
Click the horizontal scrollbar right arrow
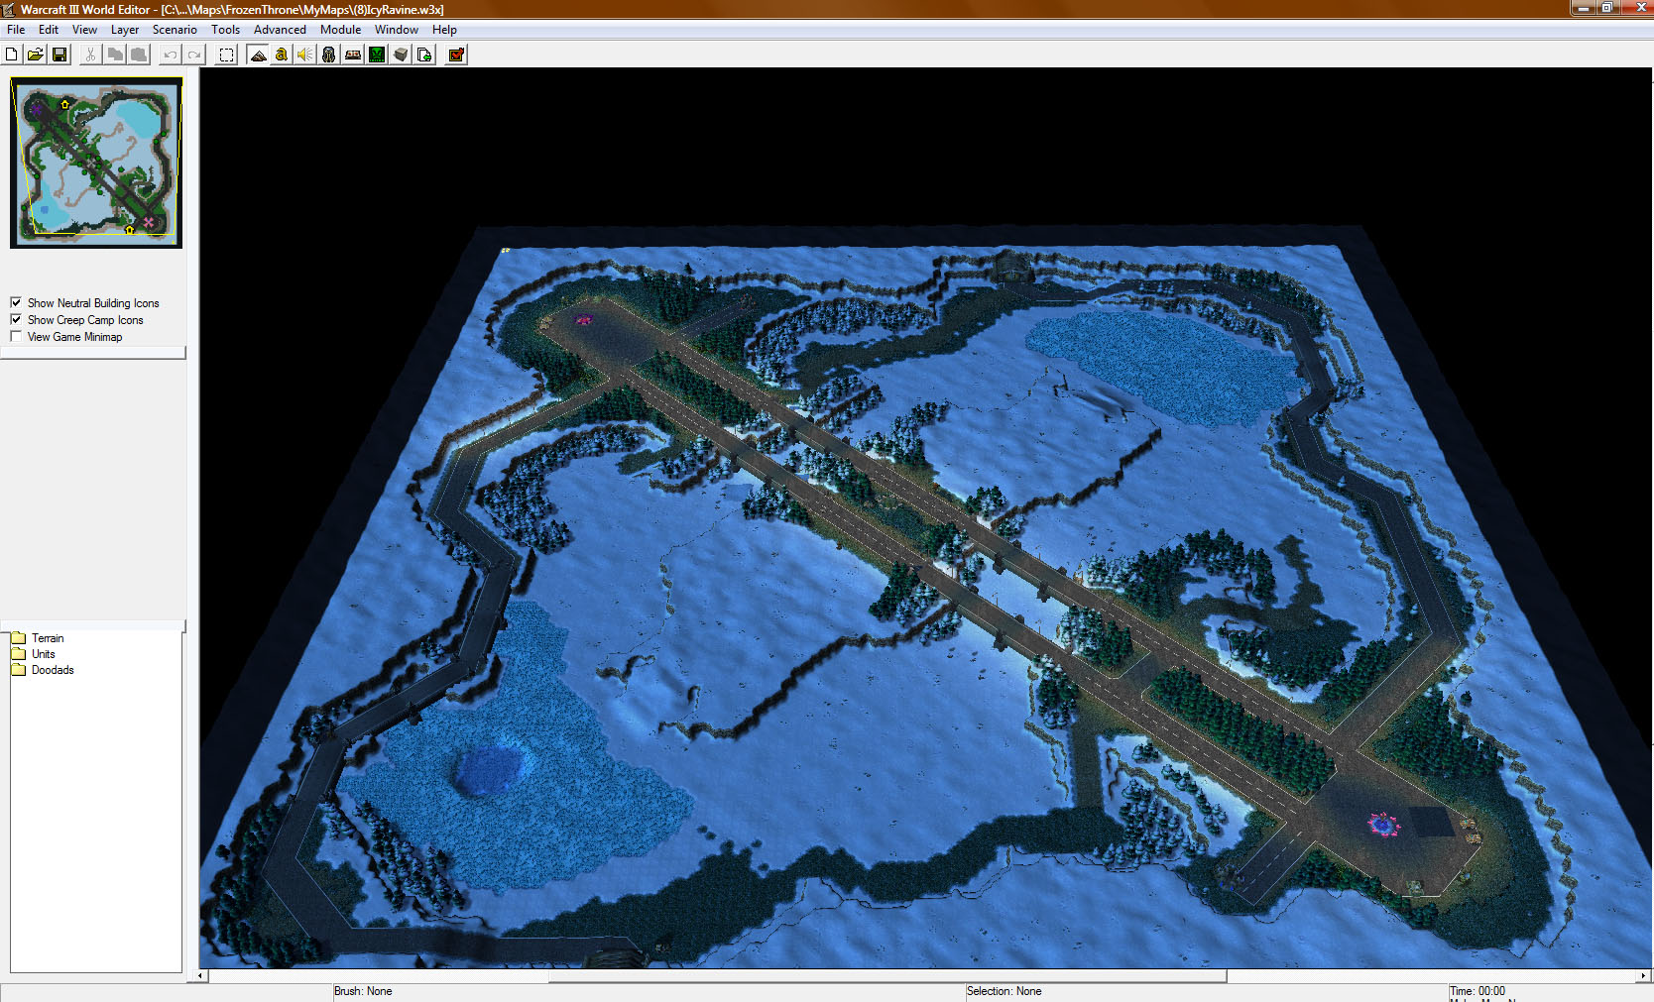(1644, 976)
